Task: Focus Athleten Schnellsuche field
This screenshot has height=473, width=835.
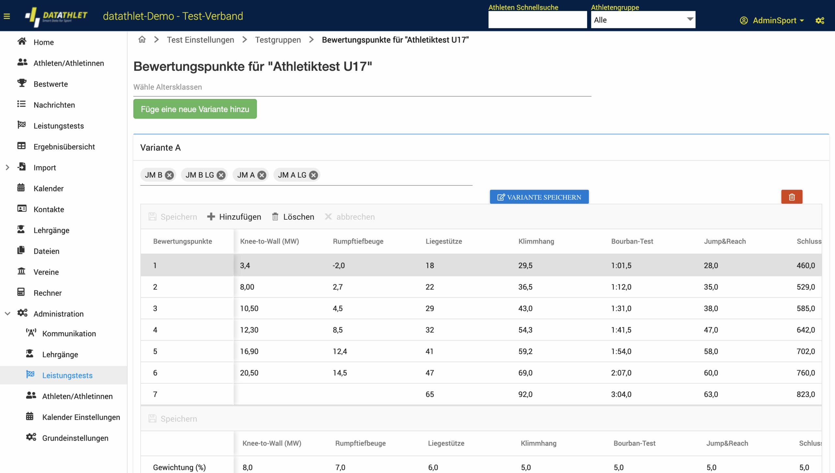Action: (x=538, y=20)
